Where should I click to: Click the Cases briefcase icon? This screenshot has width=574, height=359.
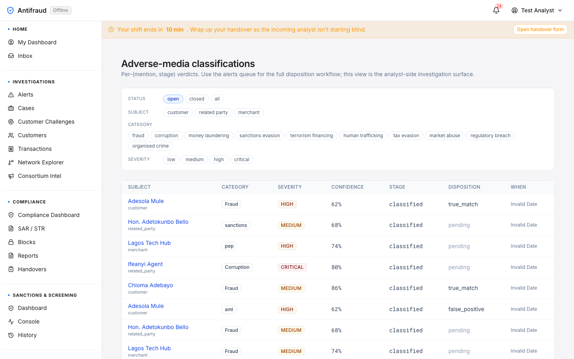click(x=11, y=108)
